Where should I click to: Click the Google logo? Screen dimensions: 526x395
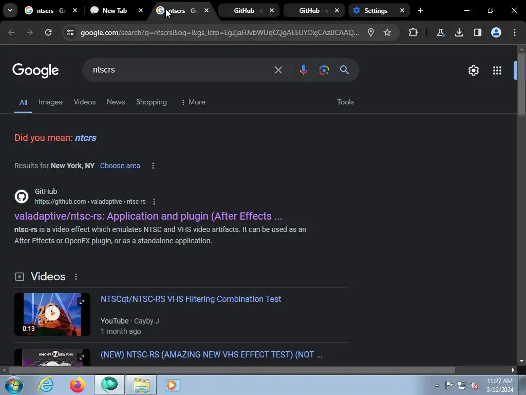click(35, 70)
